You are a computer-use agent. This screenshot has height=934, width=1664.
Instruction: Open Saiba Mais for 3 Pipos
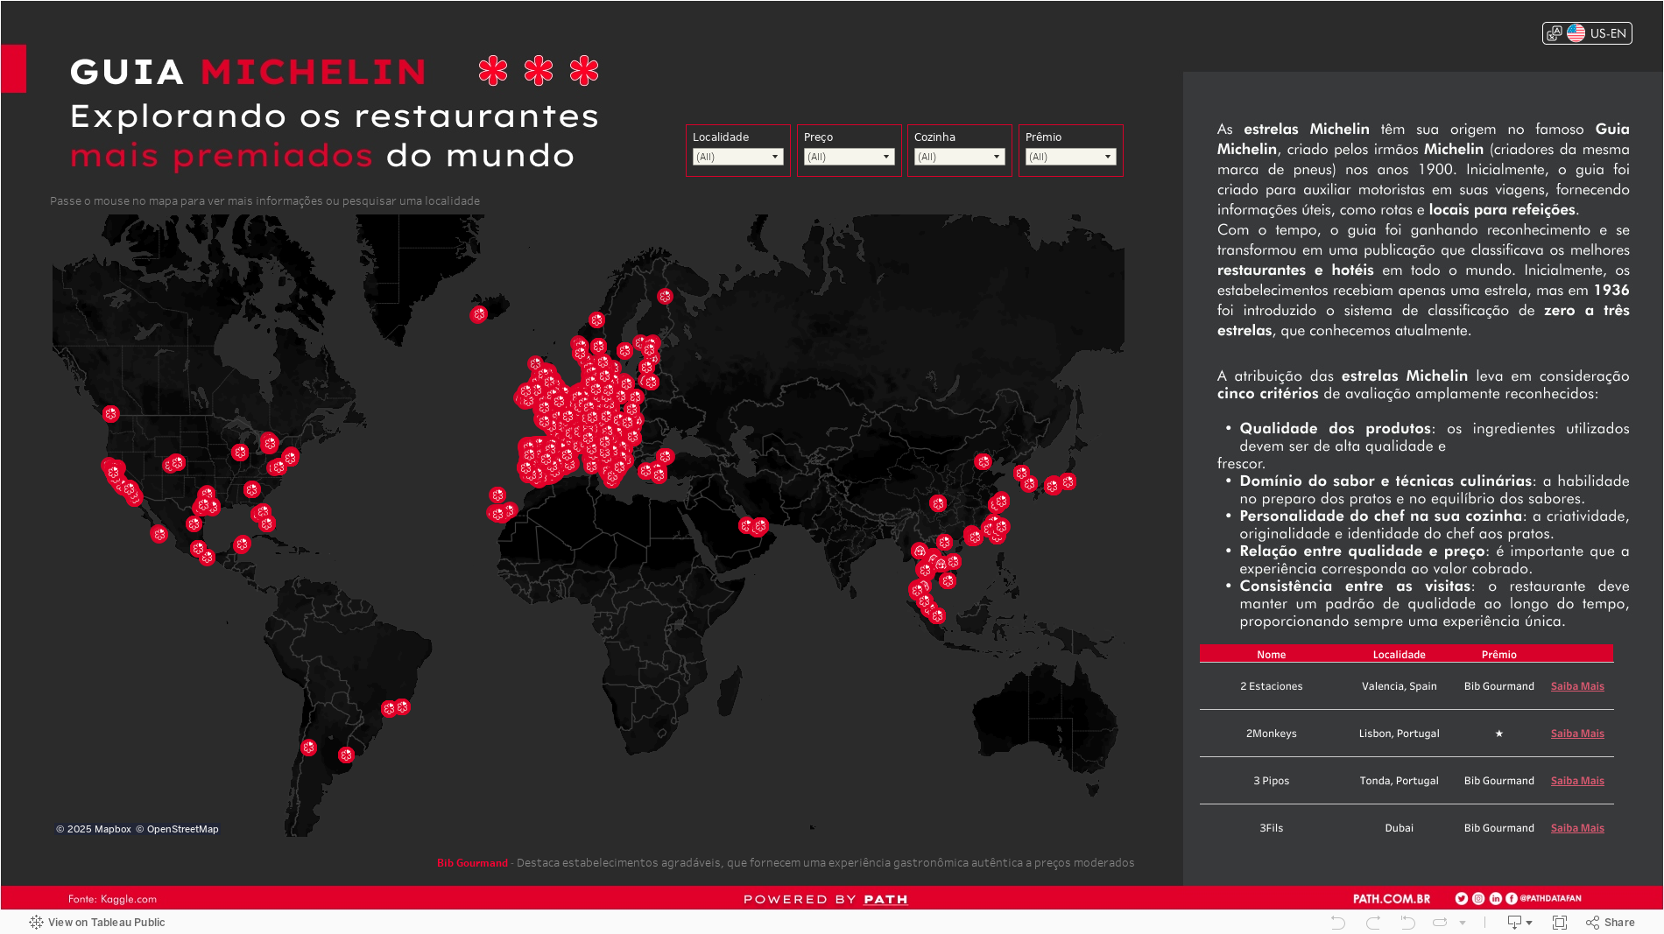[1577, 781]
